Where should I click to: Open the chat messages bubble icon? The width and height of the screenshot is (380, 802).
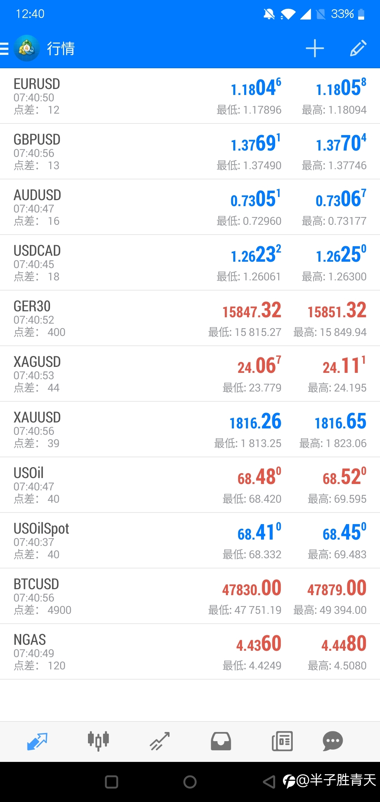(332, 741)
